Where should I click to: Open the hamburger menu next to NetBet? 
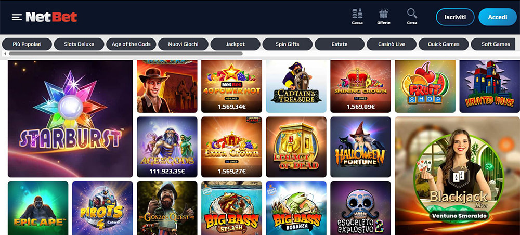[x=17, y=17]
